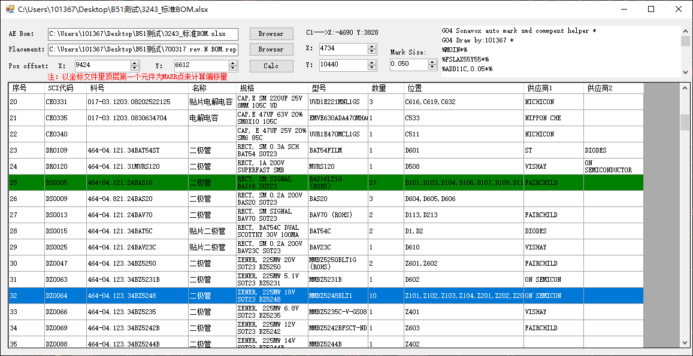Select the cell 464-04.123.34BZ5242B
Image resolution: width=693 pixels, height=356 pixels.
(x=137, y=328)
